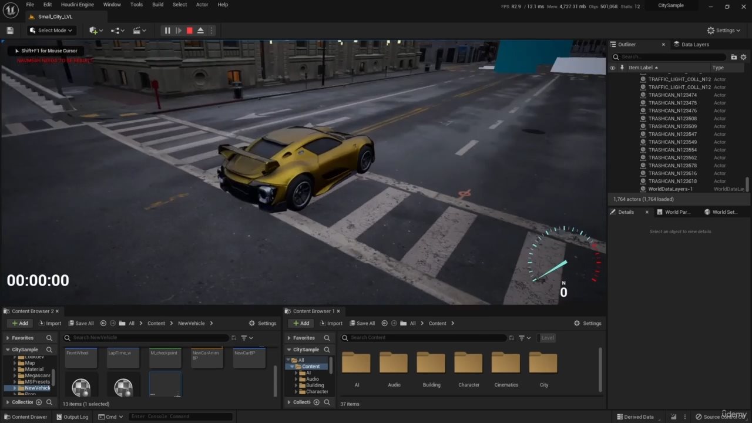Image resolution: width=752 pixels, height=423 pixels.
Task: Expand the Favorites section in Content Browser 2
Action: point(8,338)
